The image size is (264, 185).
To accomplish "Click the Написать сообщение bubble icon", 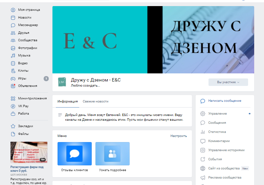I will pyautogui.click(x=203, y=101).
